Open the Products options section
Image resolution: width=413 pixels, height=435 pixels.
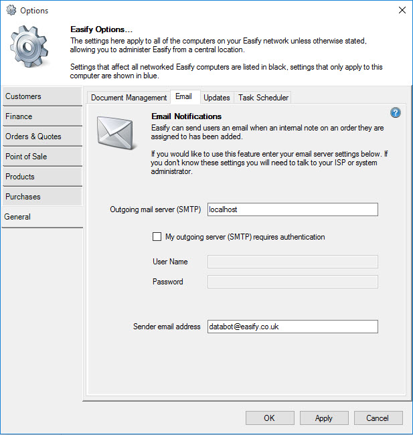click(42, 177)
